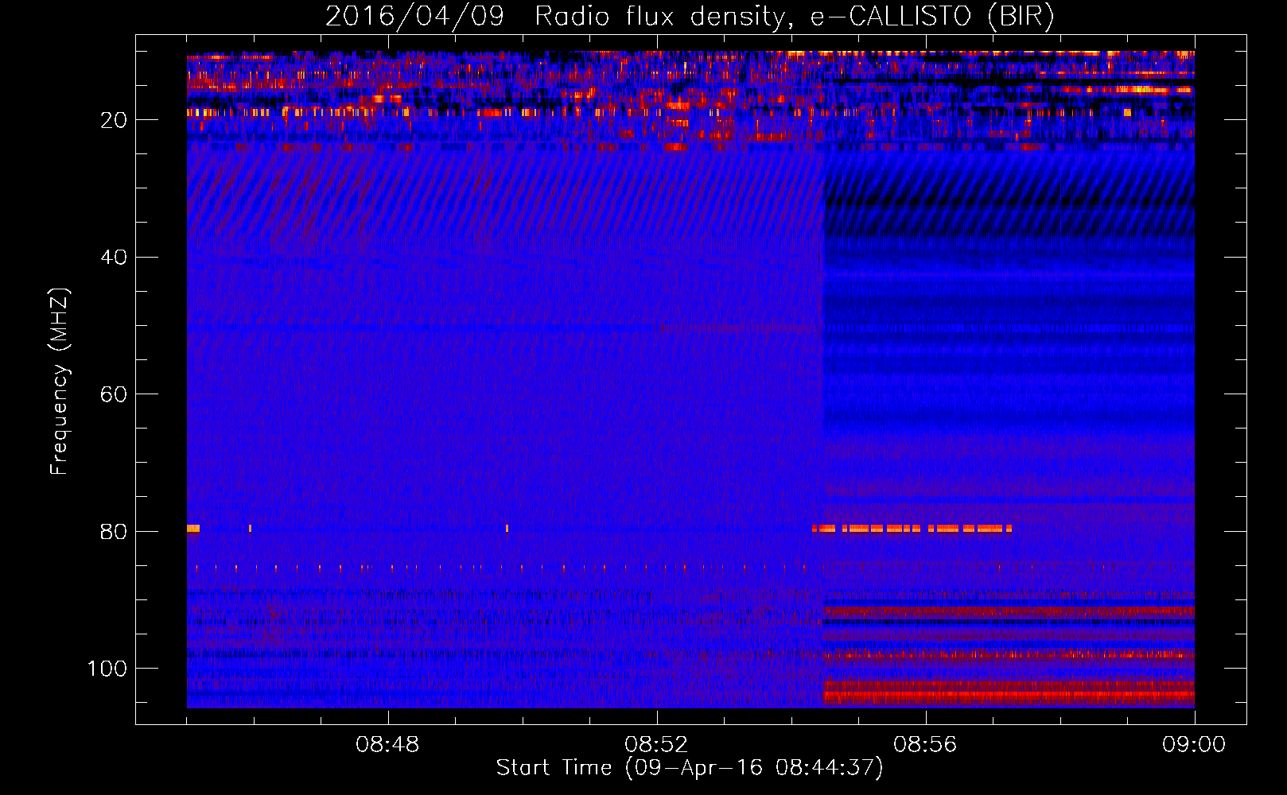Screen dimensions: 1287x795
Task: Click the 09:00 time tick label
Action: pos(1194,745)
